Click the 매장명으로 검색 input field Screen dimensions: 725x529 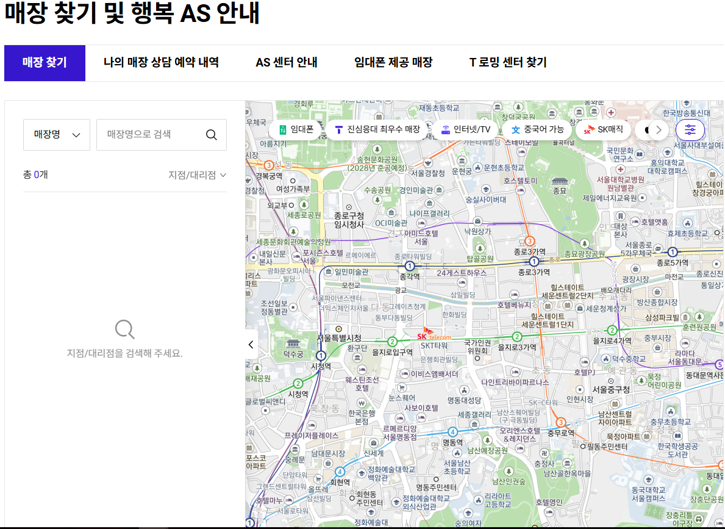162,135
